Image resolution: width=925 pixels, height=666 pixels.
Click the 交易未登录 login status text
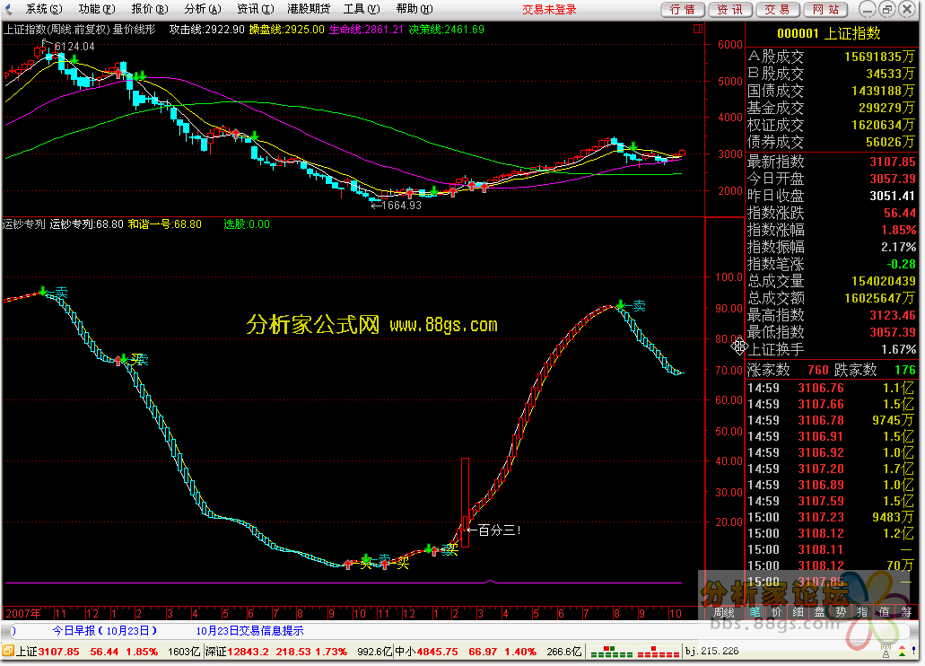click(549, 10)
